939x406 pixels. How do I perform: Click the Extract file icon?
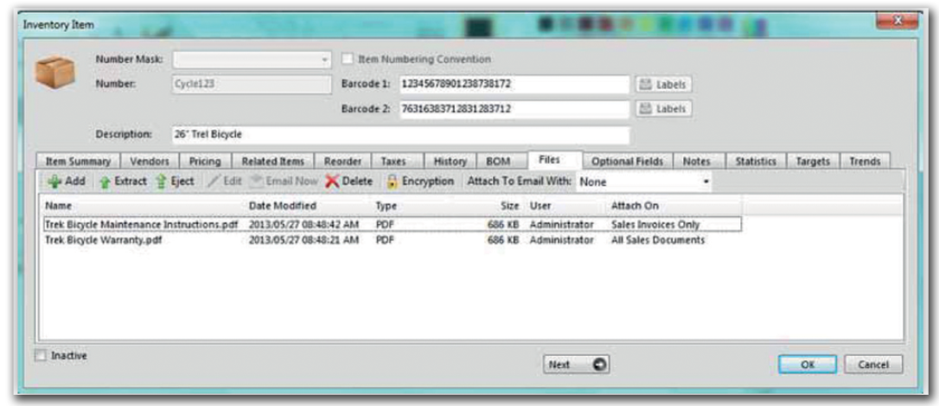click(105, 182)
